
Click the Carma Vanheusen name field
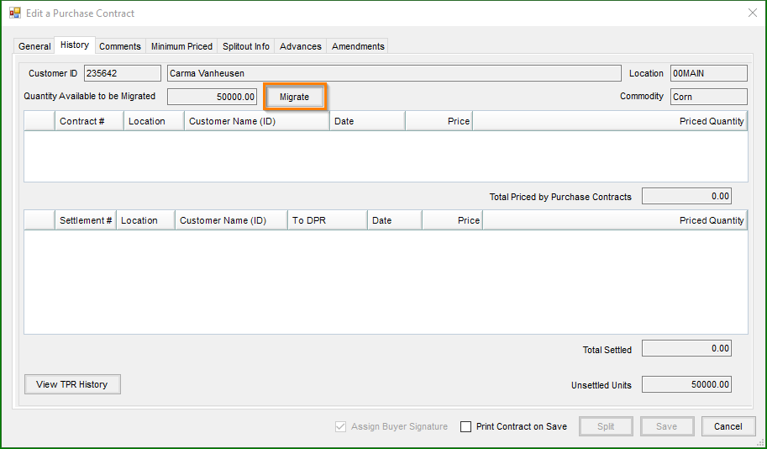point(394,73)
